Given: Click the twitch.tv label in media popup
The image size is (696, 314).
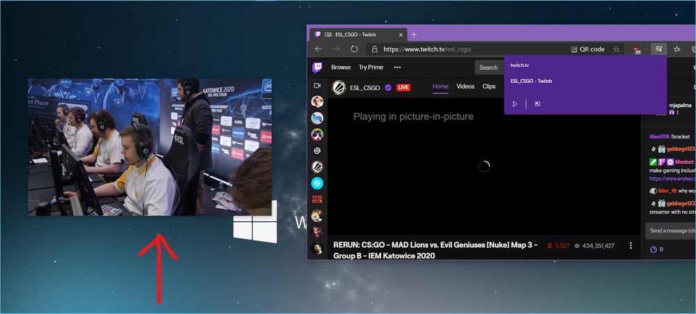Looking at the screenshot, I should (519, 65).
